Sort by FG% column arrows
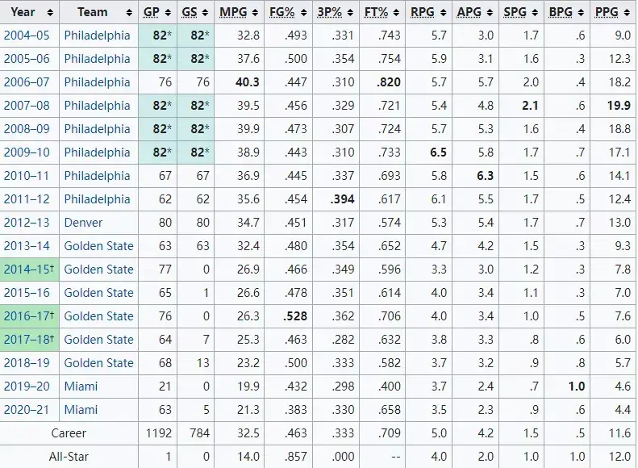 click(x=304, y=13)
